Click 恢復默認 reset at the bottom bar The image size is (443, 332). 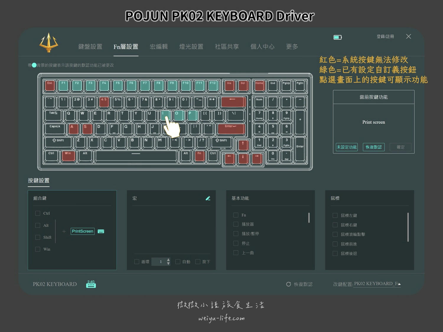(x=299, y=284)
